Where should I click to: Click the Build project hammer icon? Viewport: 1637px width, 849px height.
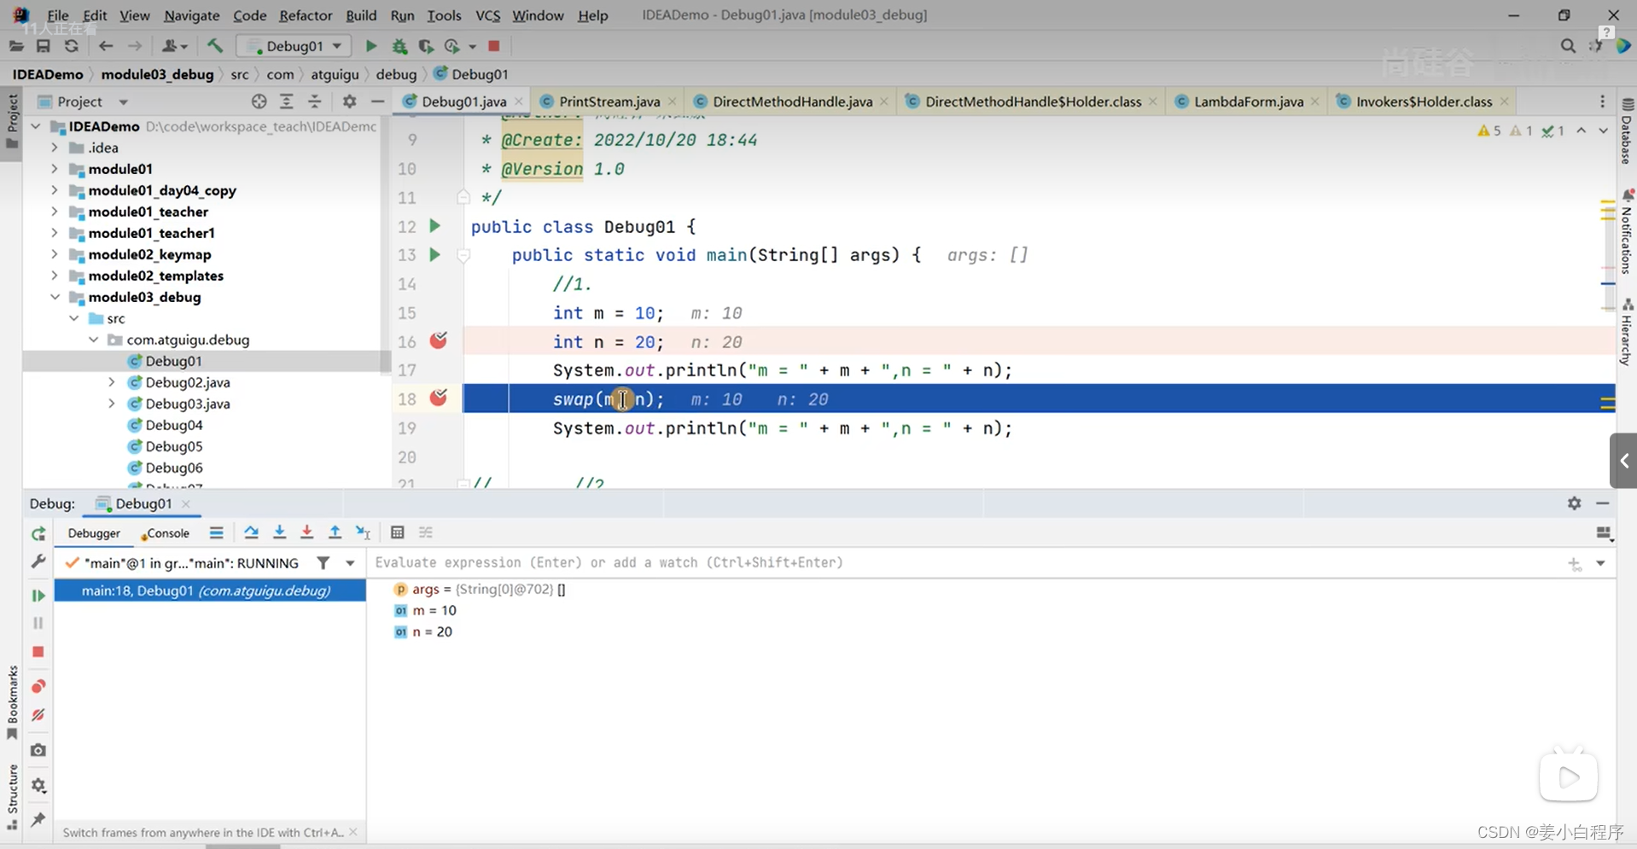tap(214, 46)
